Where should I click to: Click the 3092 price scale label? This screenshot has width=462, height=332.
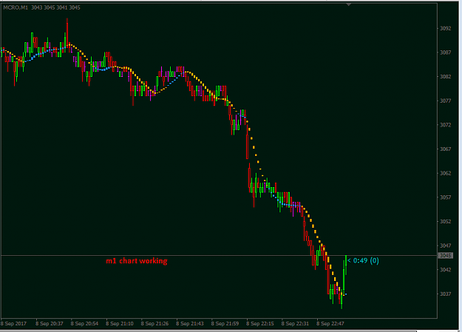click(445, 28)
